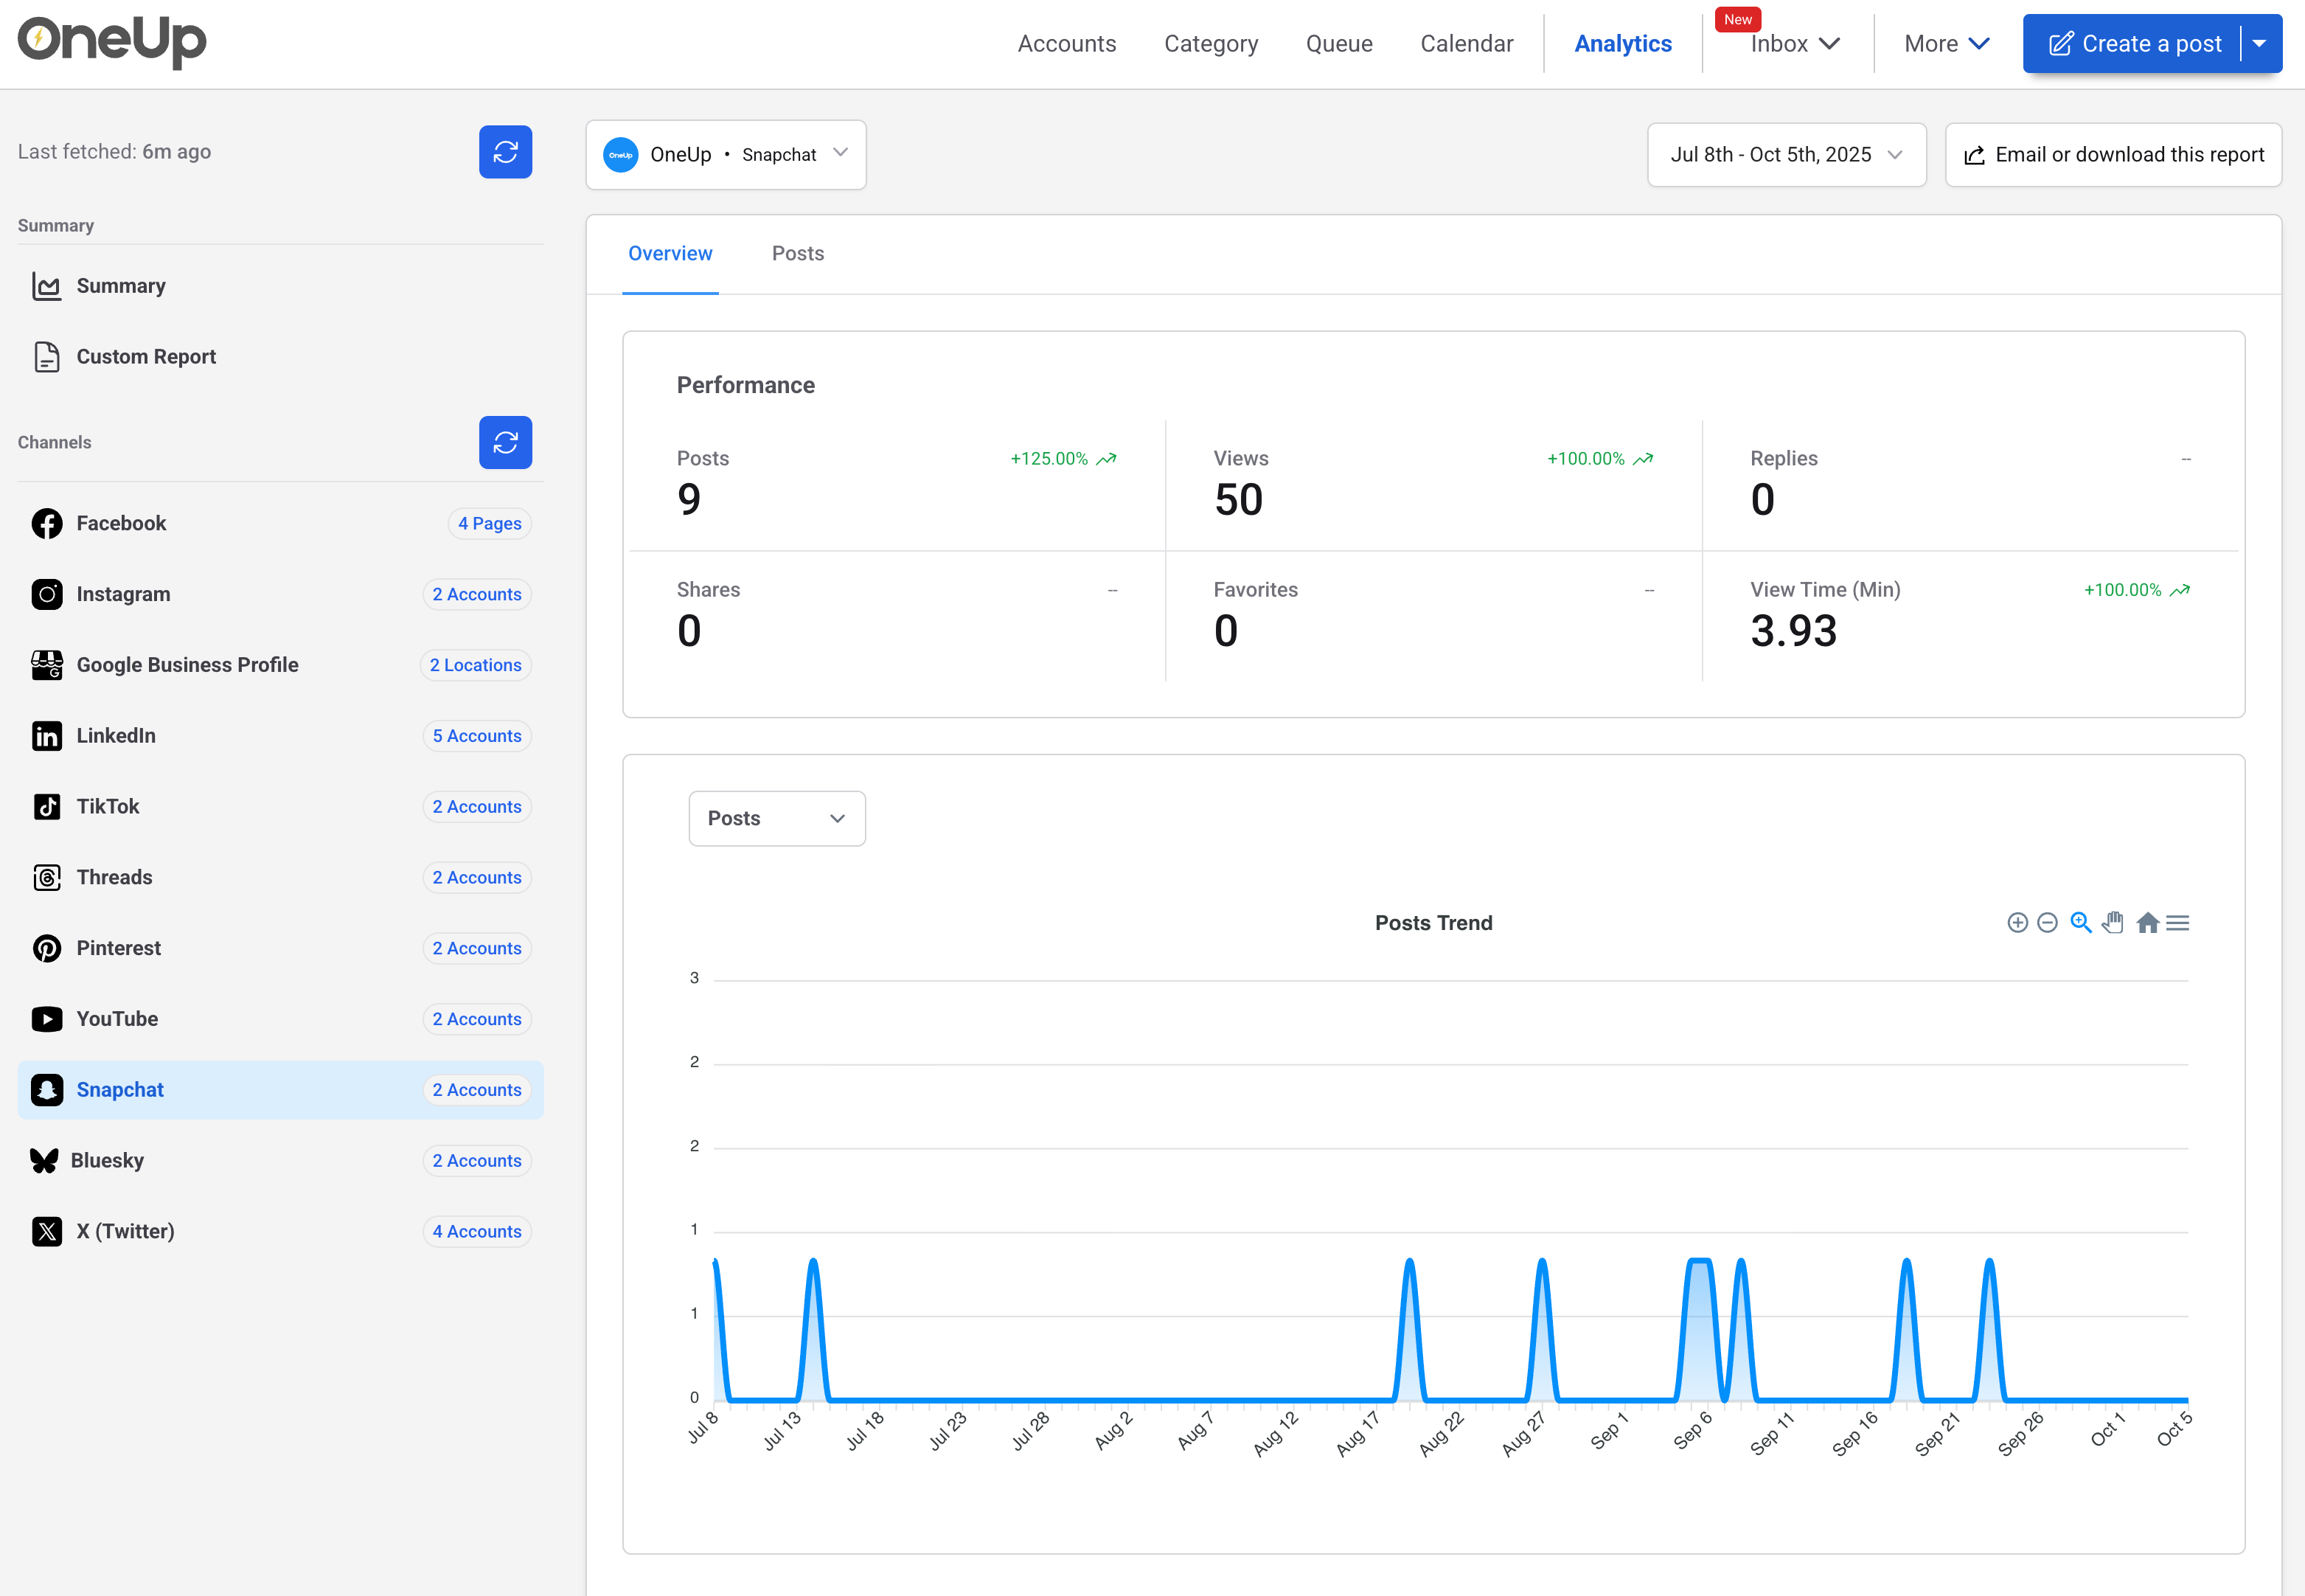Refresh last fetched analytics data

(x=505, y=152)
